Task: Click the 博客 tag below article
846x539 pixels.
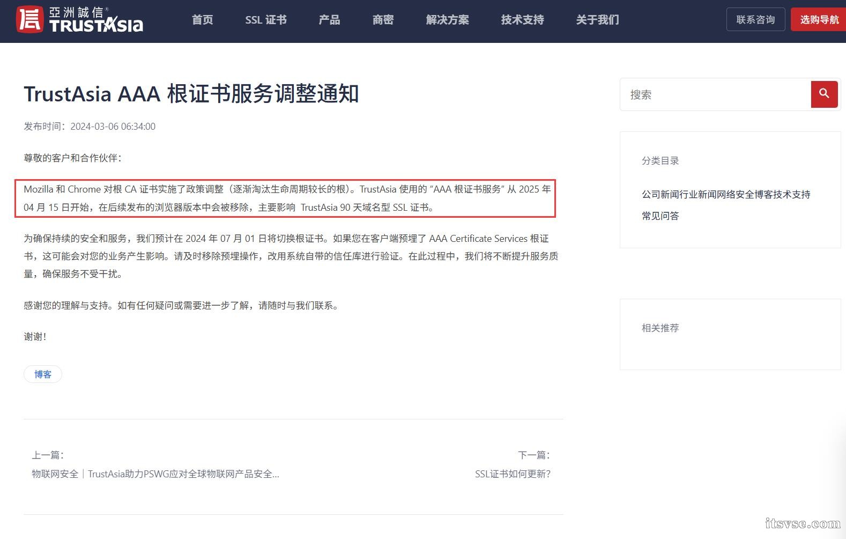Action: (x=43, y=374)
